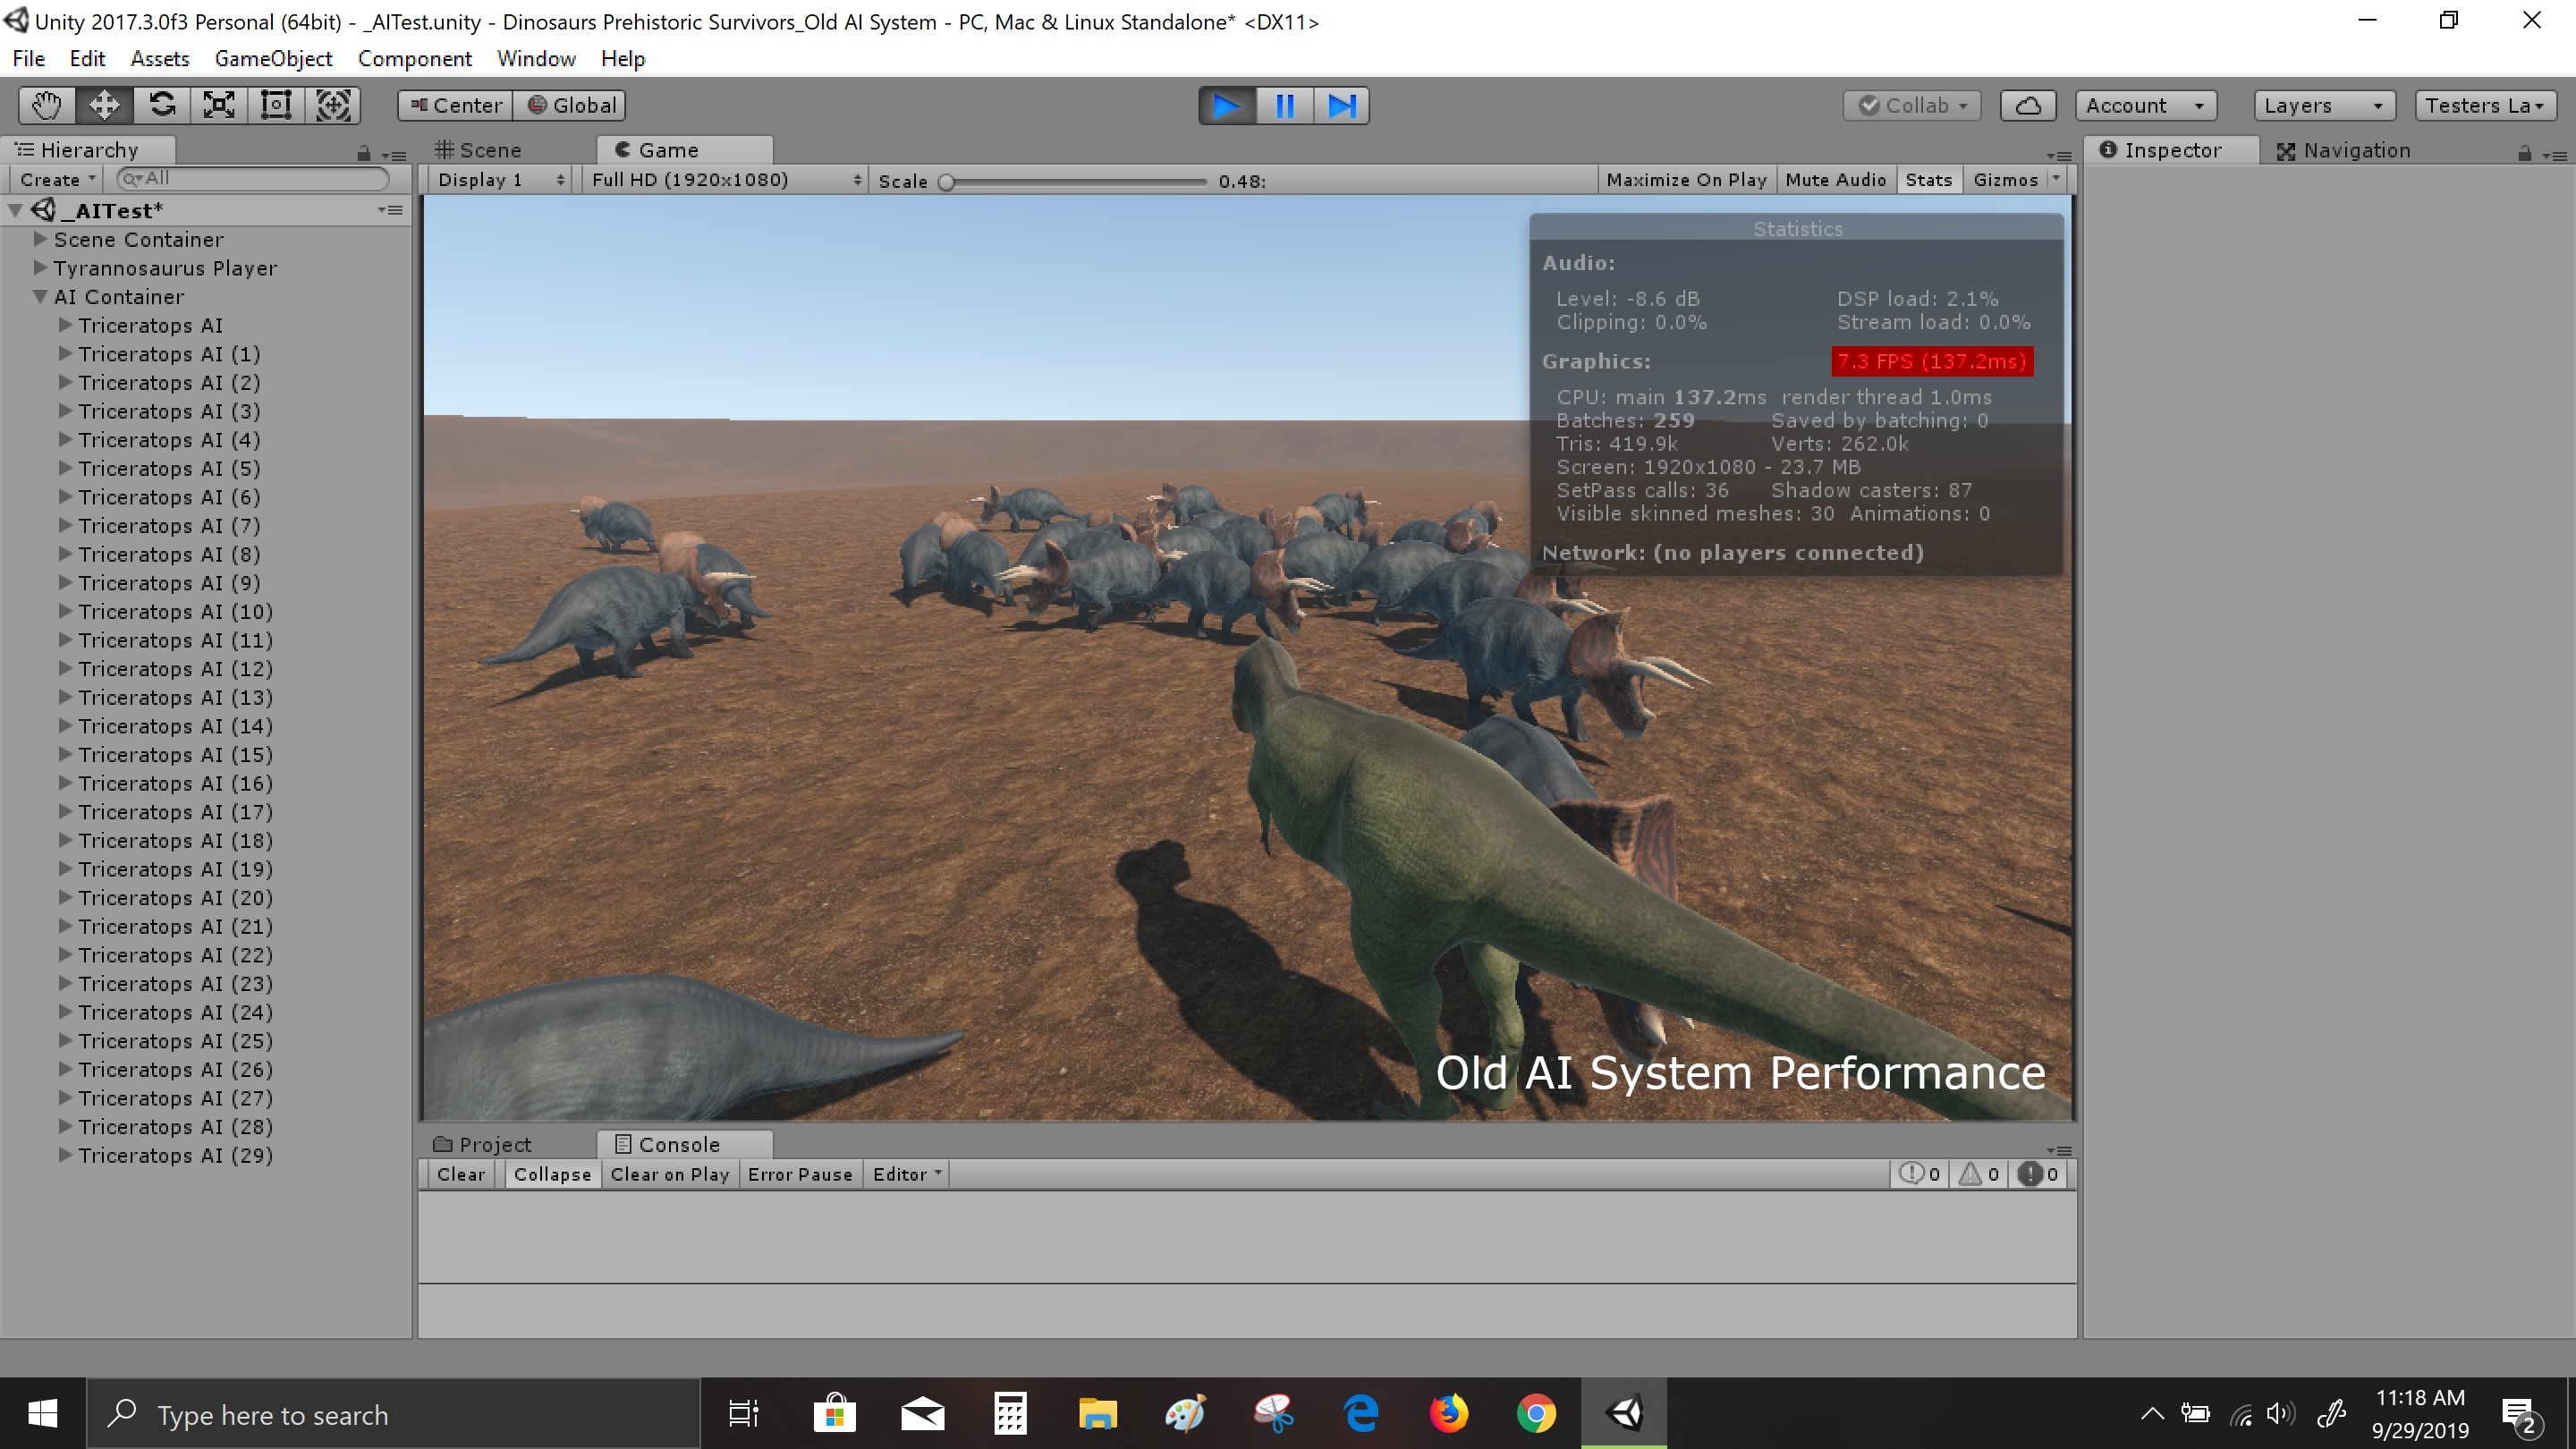Select the Rect Transform tool

click(x=276, y=105)
